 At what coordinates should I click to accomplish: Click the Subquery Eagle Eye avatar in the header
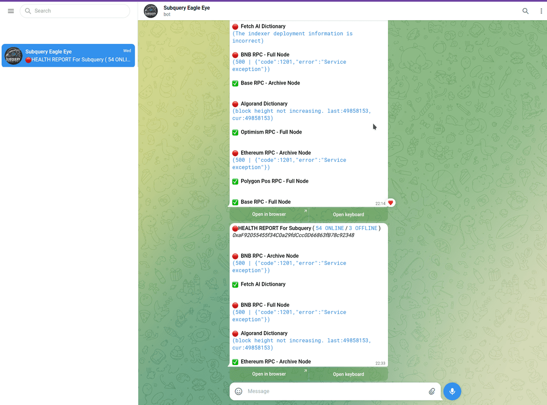click(x=150, y=11)
